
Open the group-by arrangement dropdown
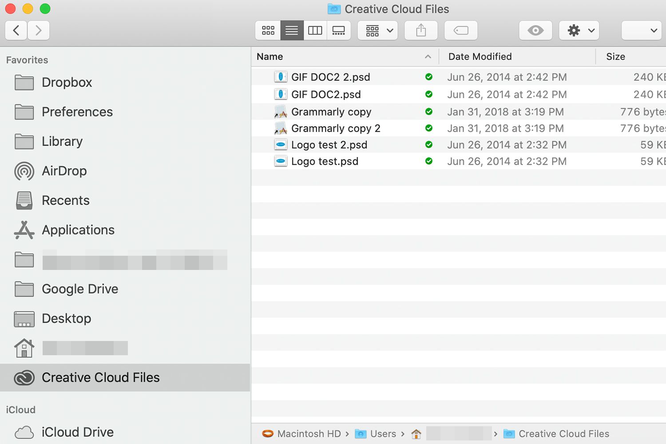pyautogui.click(x=378, y=30)
